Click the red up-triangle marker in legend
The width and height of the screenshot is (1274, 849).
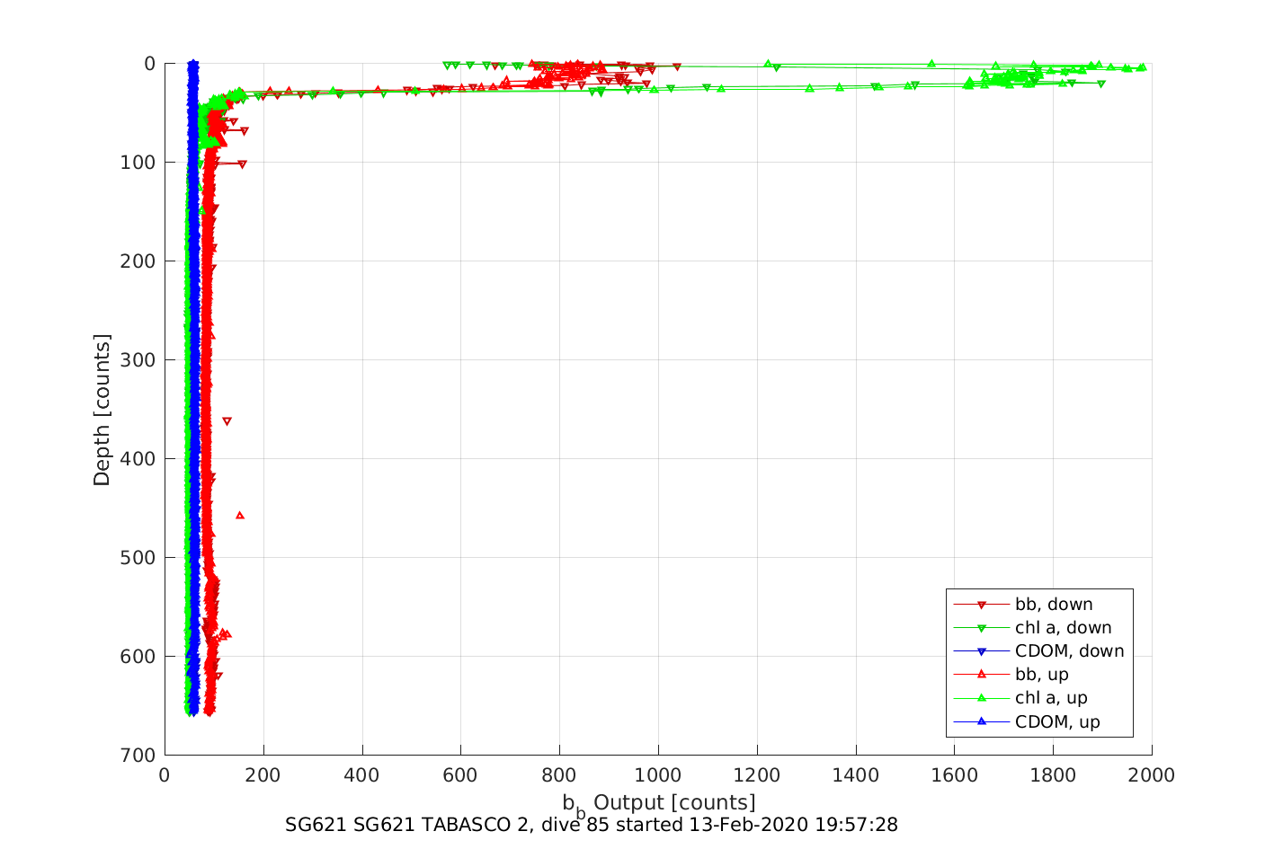982,674
